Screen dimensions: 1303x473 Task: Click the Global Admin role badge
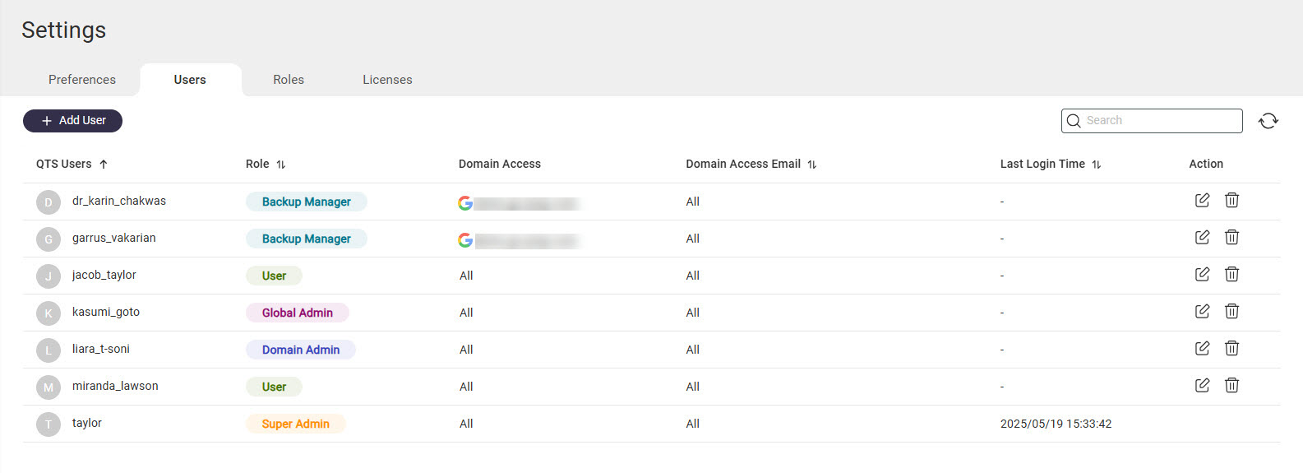coord(298,313)
